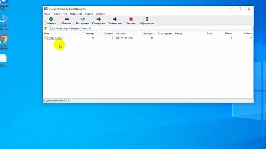Click the 7-Zip window title icon
Screen dimensions: 266x149
coord(46,9)
